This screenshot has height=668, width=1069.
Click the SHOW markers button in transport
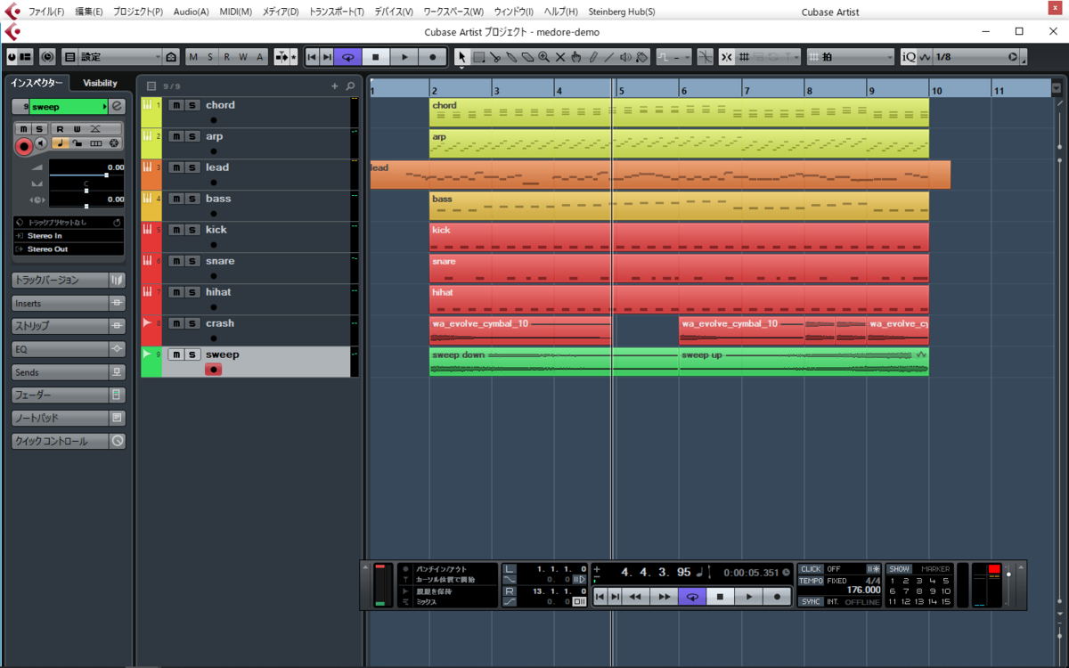pyautogui.click(x=900, y=569)
